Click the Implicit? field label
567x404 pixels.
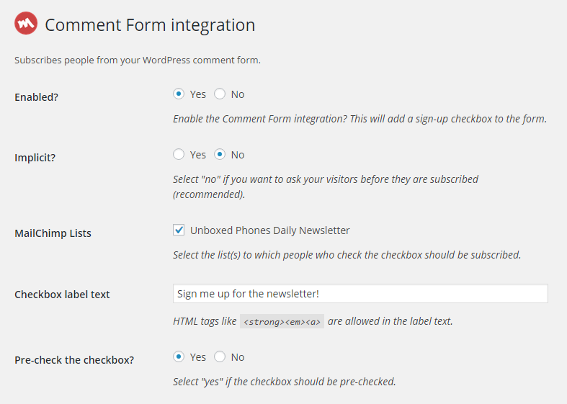[x=35, y=158]
